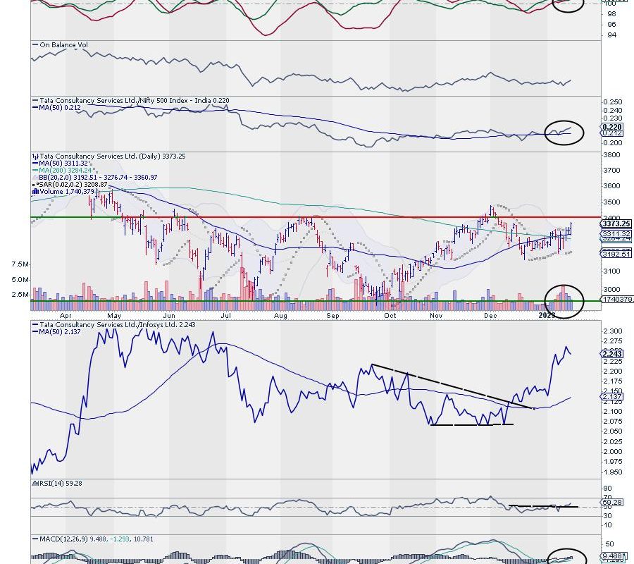This screenshot has height=564, width=634.
Task: Click the 0.250 relative strength axis label
Action: coord(613,102)
